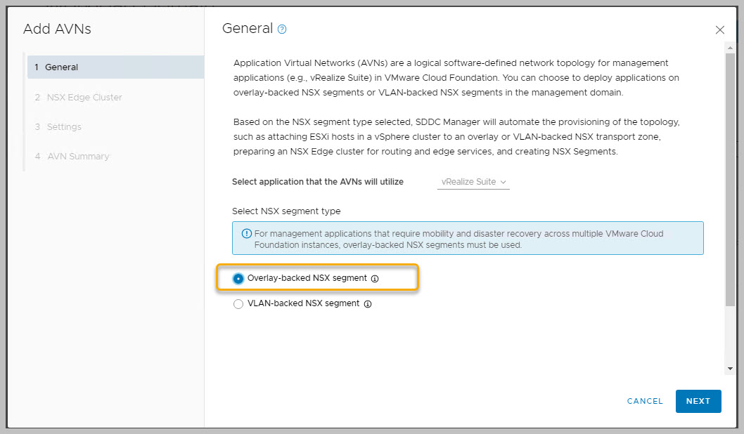Image resolution: width=744 pixels, height=434 pixels.
Task: Click info icon next to VLAN-backed NSX segment
Action: tap(368, 304)
